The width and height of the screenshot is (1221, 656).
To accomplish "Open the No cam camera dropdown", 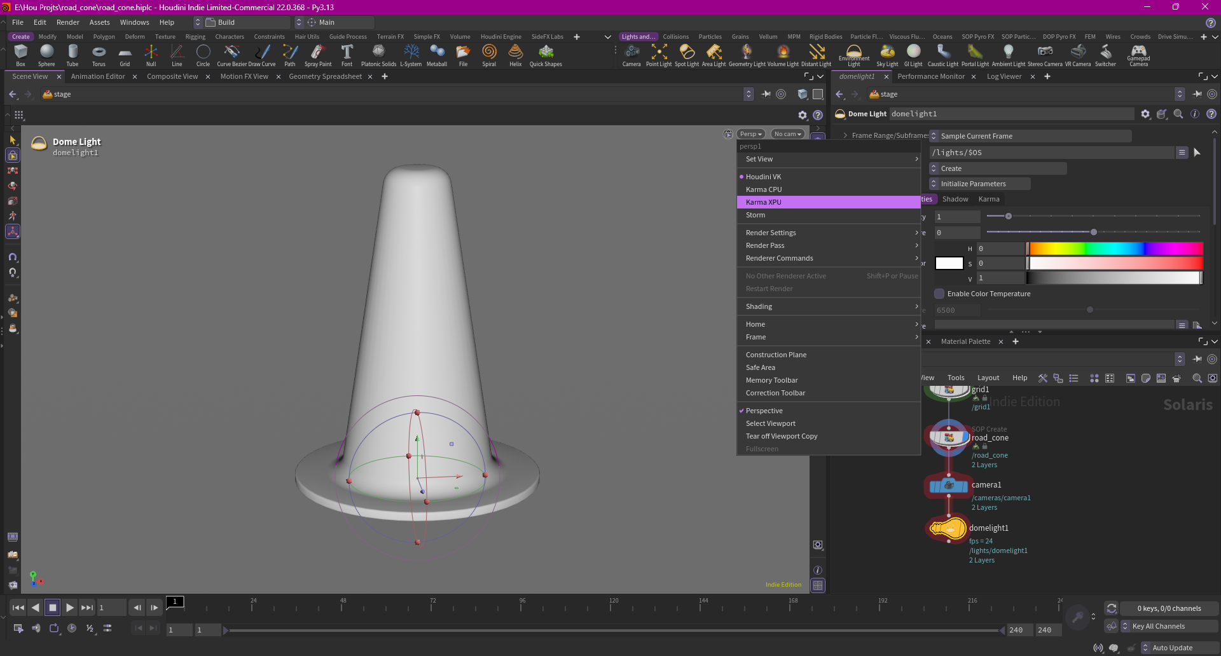I will (x=788, y=134).
